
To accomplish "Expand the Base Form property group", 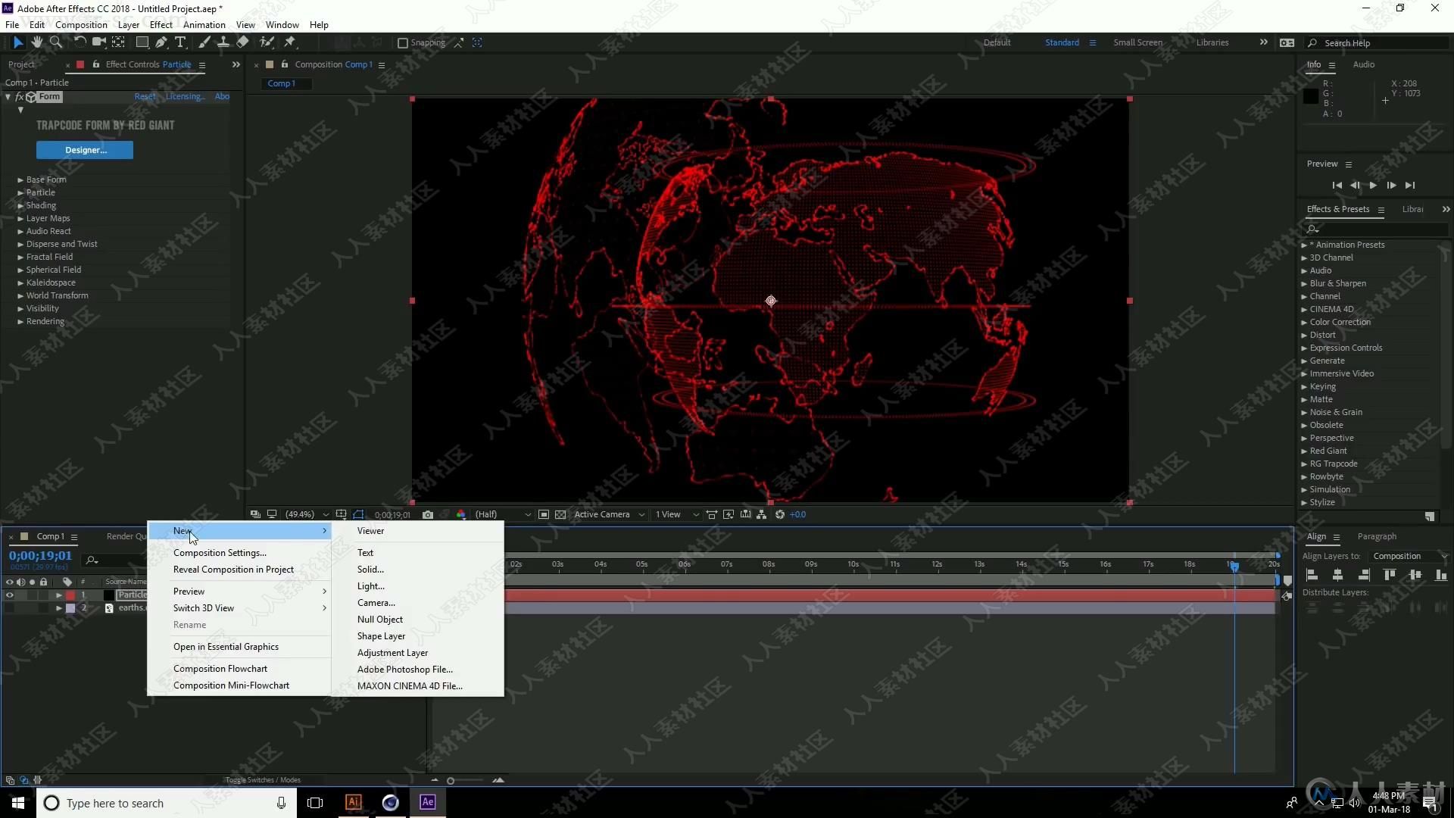I will coord(20,180).
